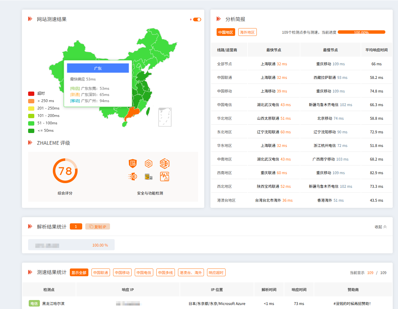Viewport: 398px width, 309px height.
Task: Open the 上海联通 32 ms fastest node link
Action: (x=274, y=64)
